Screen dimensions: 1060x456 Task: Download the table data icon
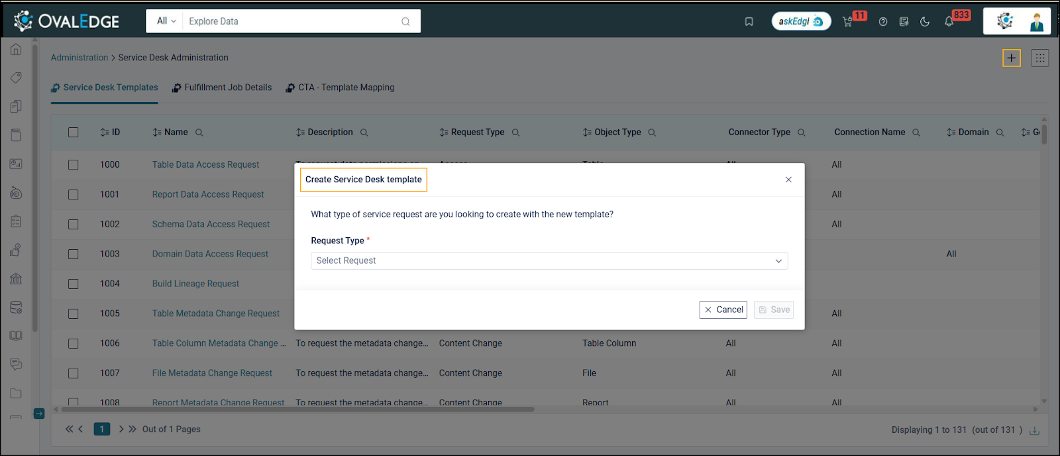[1035, 430]
